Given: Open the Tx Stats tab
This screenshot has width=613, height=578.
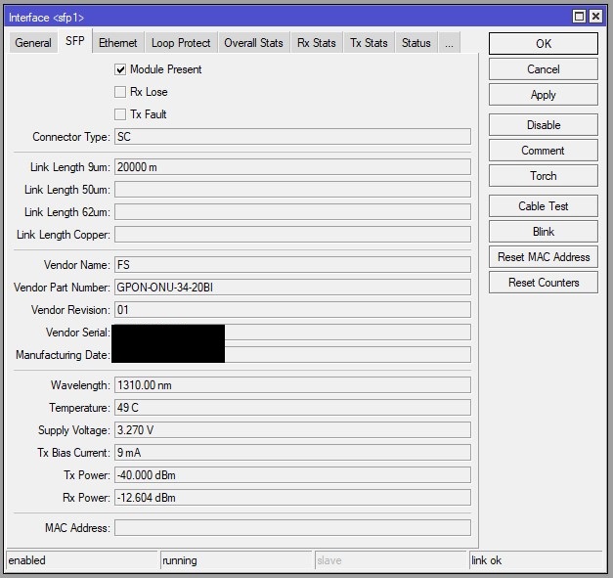Looking at the screenshot, I should pos(369,43).
